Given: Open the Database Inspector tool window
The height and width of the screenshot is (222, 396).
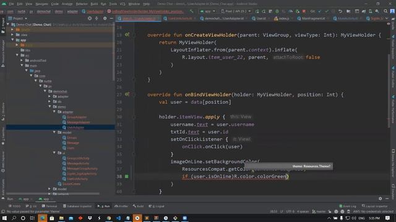Looking at the screenshot, I should click(77, 206).
